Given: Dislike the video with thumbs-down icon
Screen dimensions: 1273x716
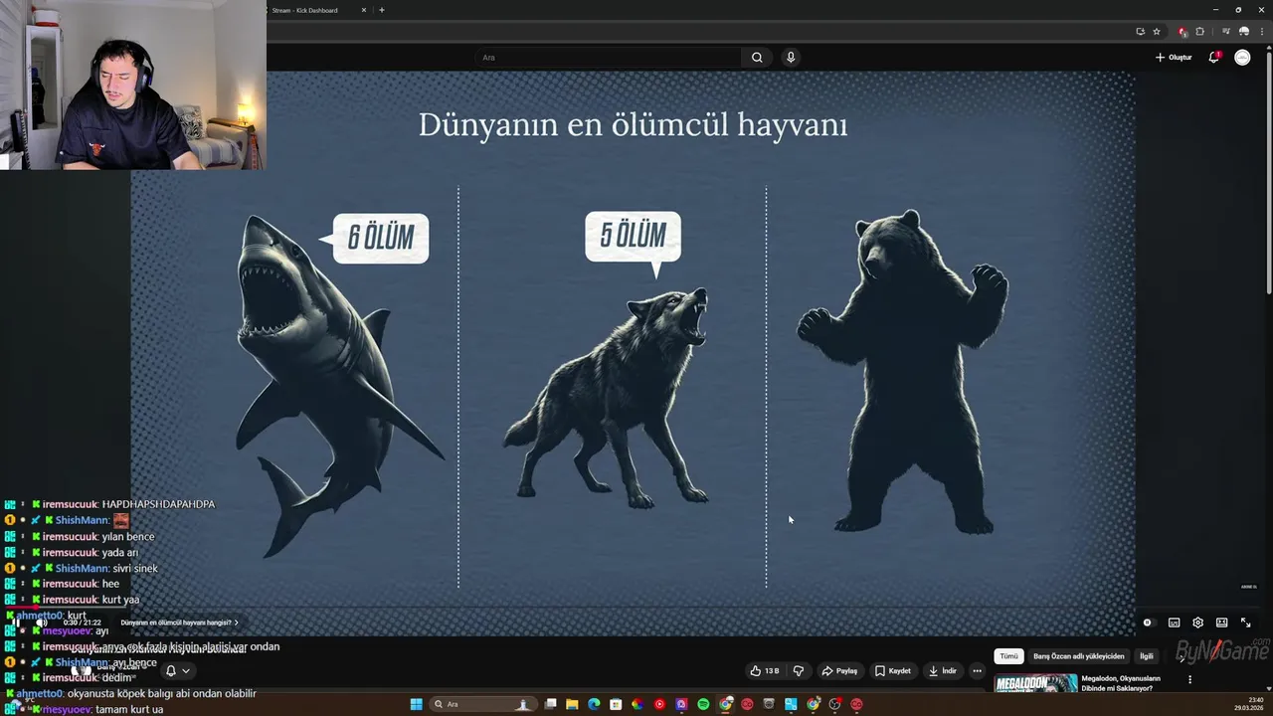Looking at the screenshot, I should [x=798, y=671].
